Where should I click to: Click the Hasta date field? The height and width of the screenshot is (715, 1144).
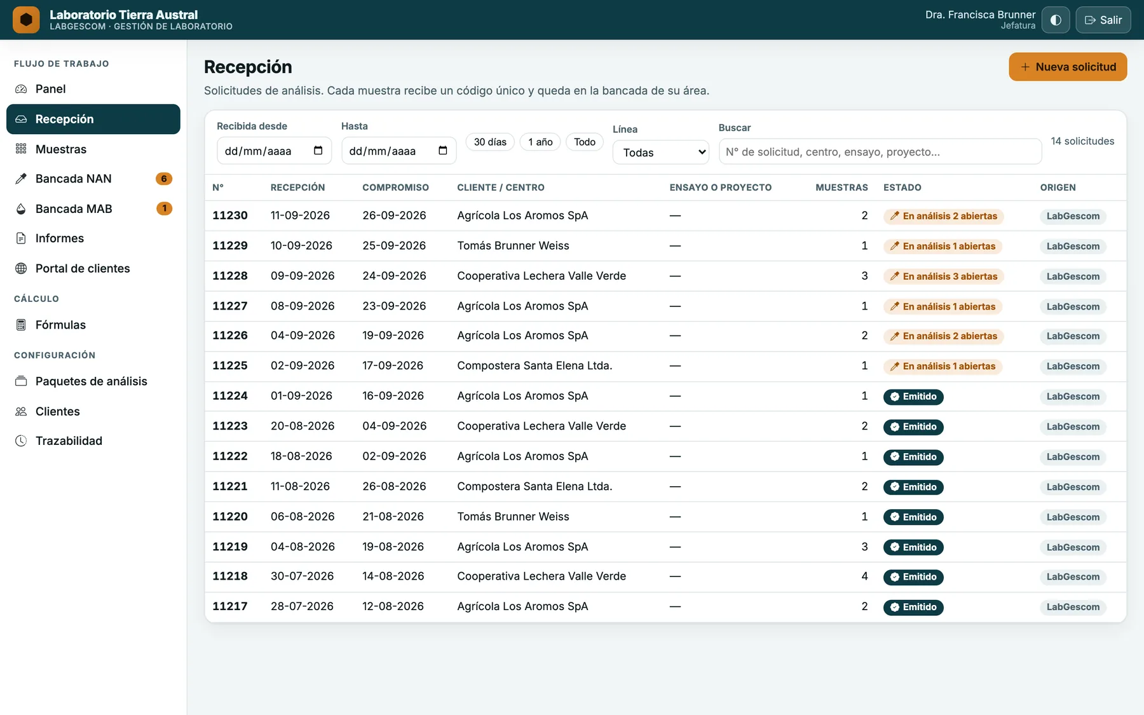[x=398, y=151]
